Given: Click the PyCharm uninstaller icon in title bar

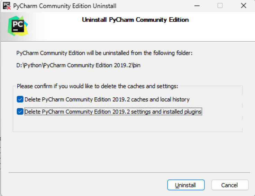Looking at the screenshot, I should [x=7, y=6].
